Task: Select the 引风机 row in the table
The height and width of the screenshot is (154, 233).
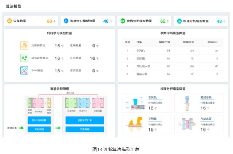Action: 171,50
